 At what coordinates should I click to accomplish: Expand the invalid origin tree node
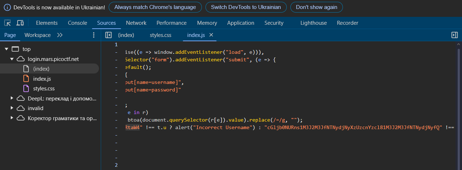tap(12, 108)
